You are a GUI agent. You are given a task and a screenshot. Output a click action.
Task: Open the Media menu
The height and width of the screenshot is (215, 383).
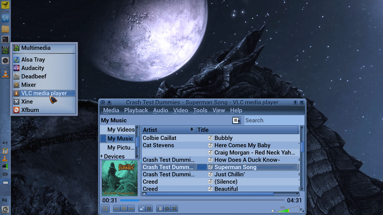[x=111, y=110]
